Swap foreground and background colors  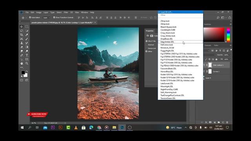(27, 71)
